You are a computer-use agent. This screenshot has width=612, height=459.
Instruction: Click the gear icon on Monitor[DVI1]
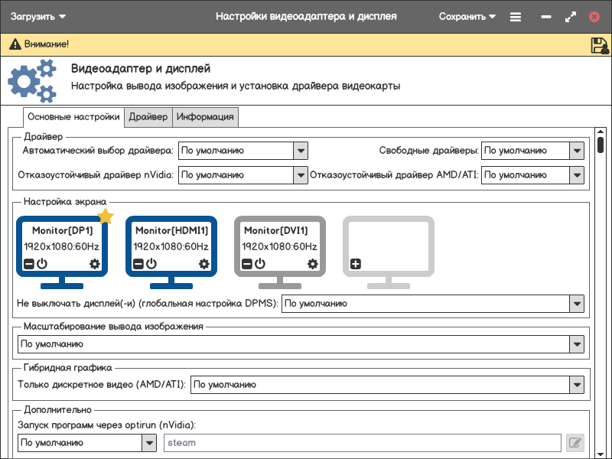(x=313, y=264)
